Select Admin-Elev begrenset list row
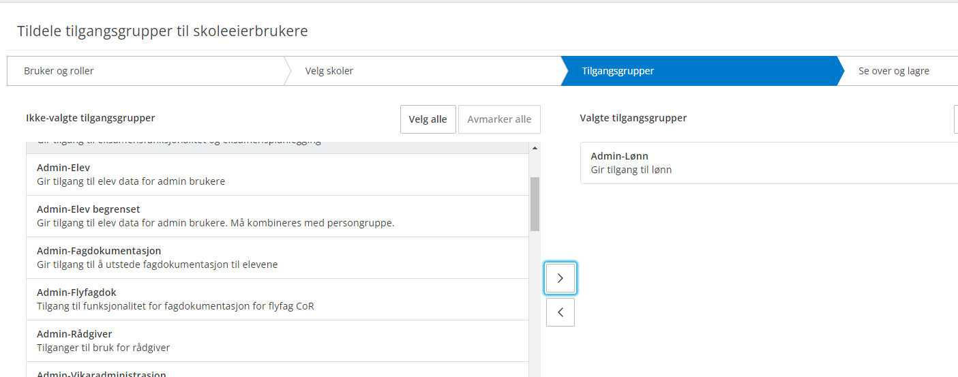This screenshot has width=958, height=377. [278, 216]
